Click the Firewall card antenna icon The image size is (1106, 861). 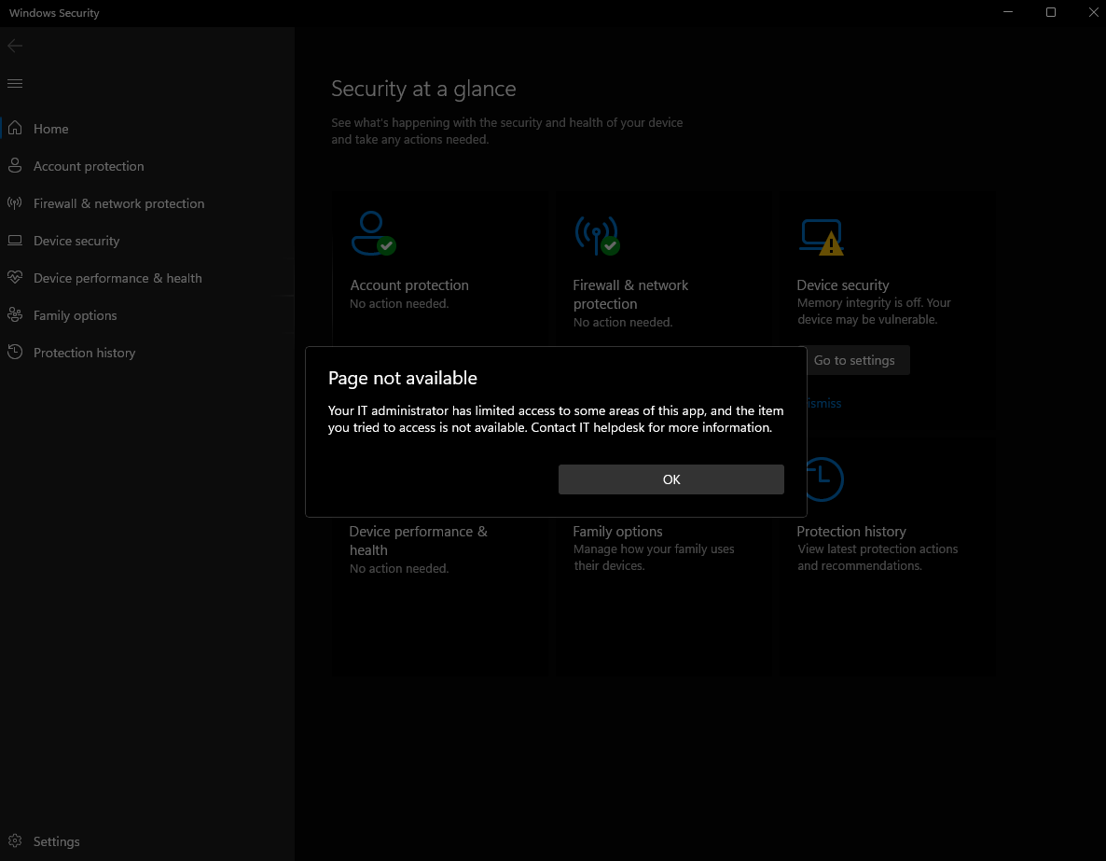pos(597,235)
